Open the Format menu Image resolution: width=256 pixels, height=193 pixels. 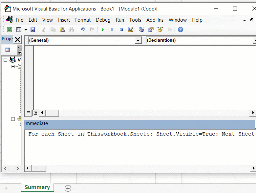tap(83, 20)
